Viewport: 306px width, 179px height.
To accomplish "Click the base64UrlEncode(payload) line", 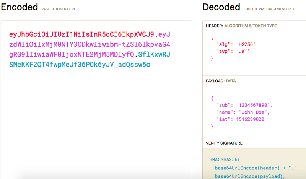I will [250, 176].
